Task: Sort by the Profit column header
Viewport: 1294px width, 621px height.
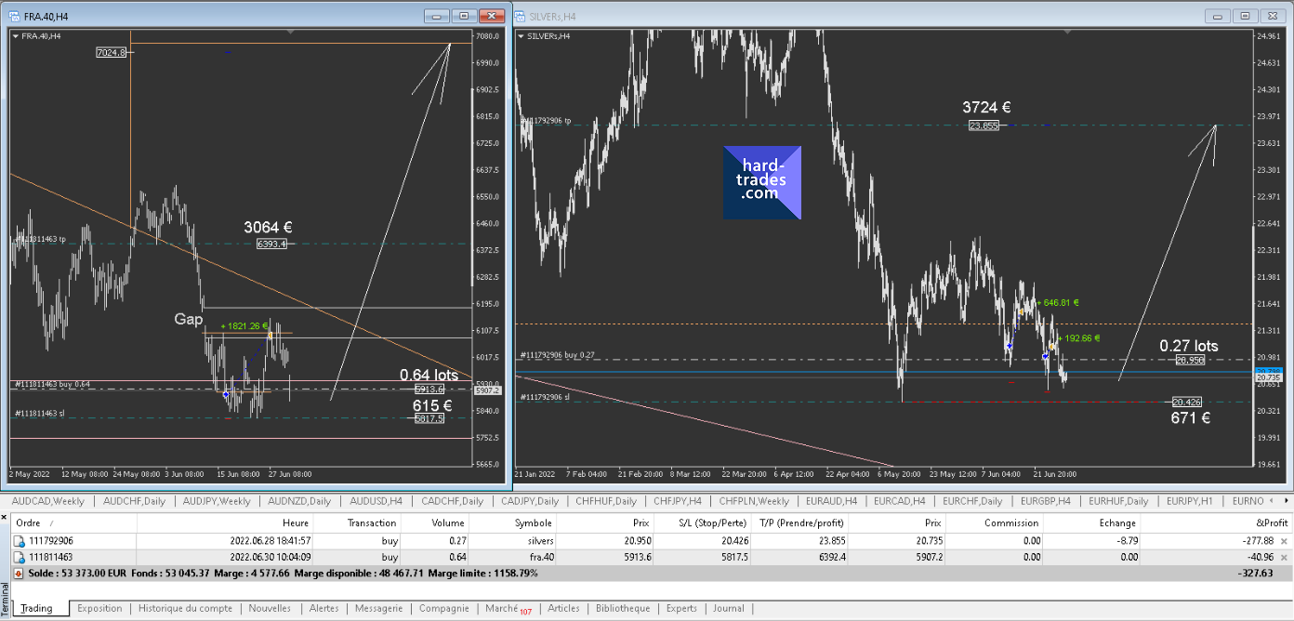Action: (x=1217, y=522)
